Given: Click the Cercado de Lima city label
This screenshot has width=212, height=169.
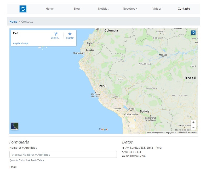Looking at the screenshot, I should click(x=95, y=95).
